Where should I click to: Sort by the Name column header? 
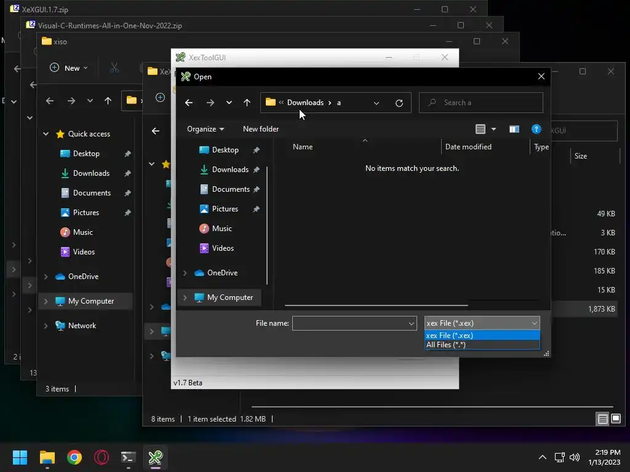pos(303,147)
